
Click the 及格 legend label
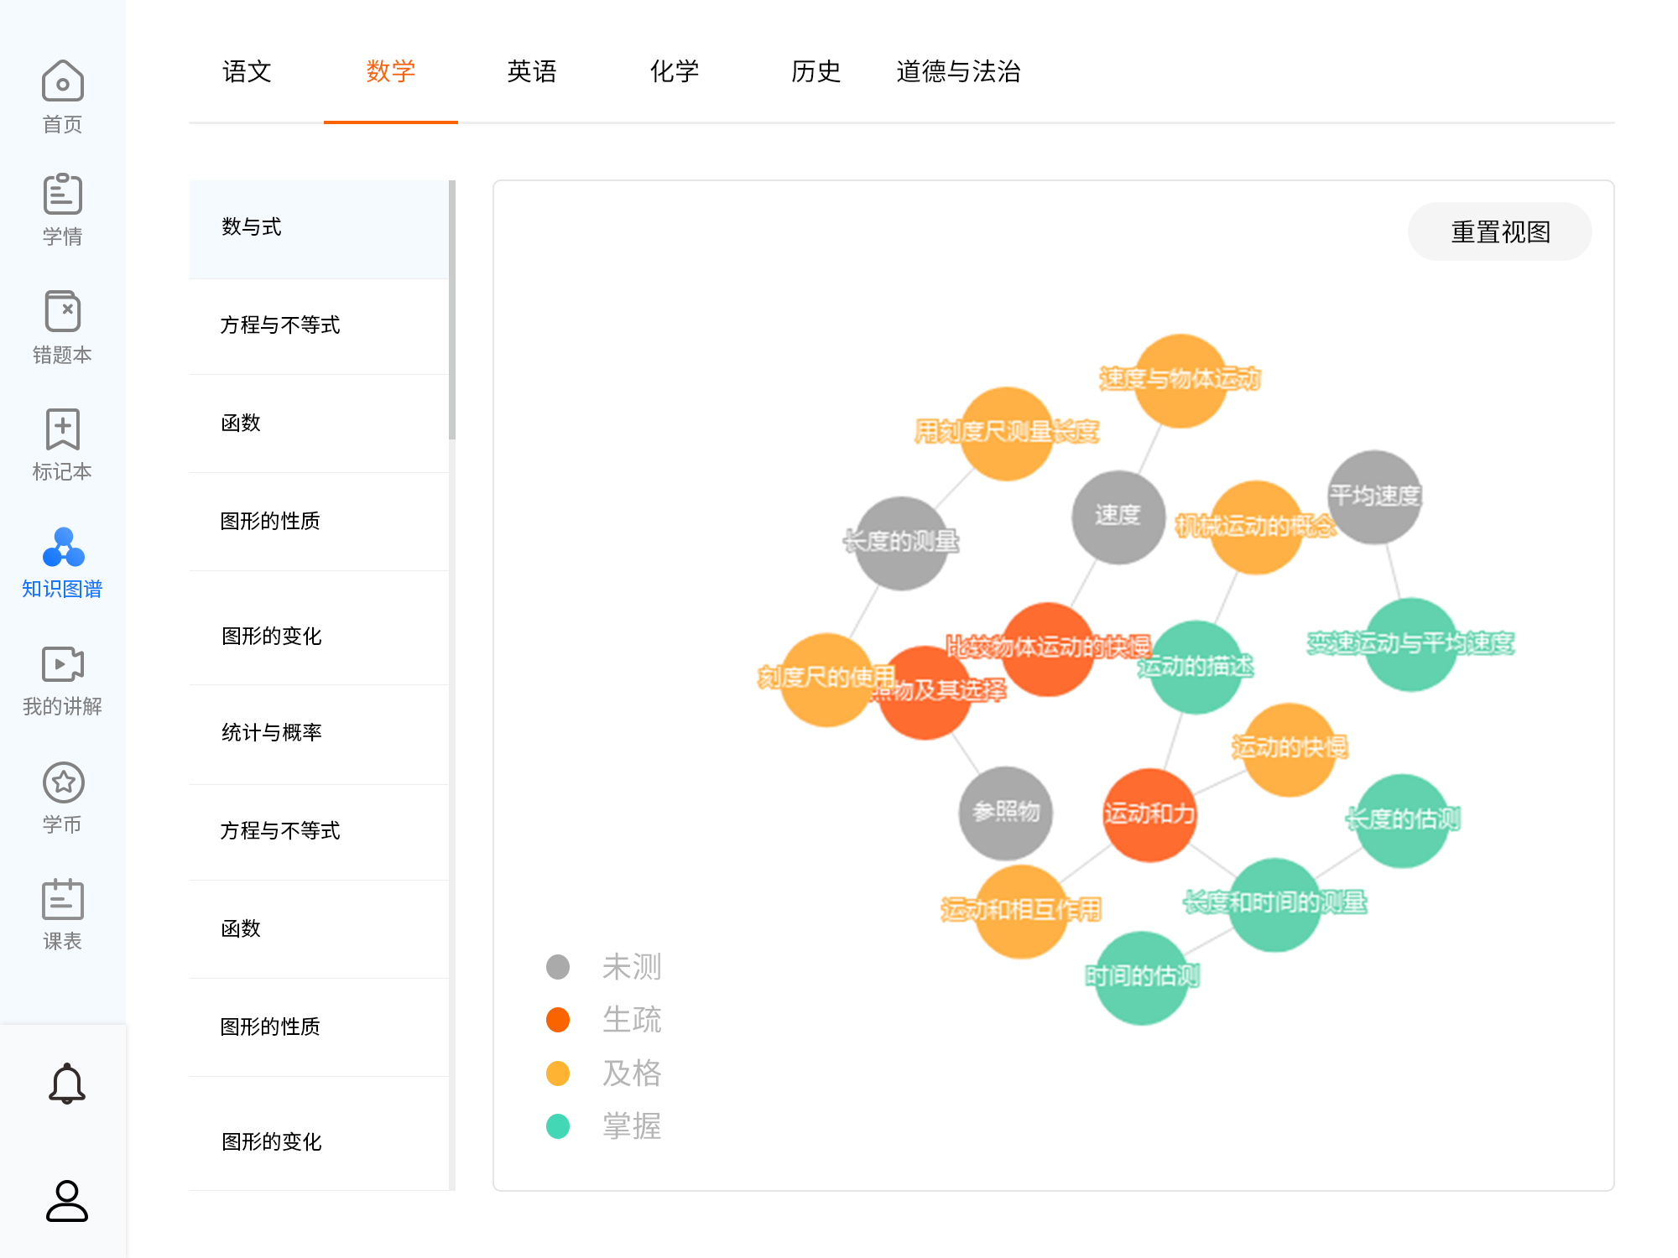632,1073
